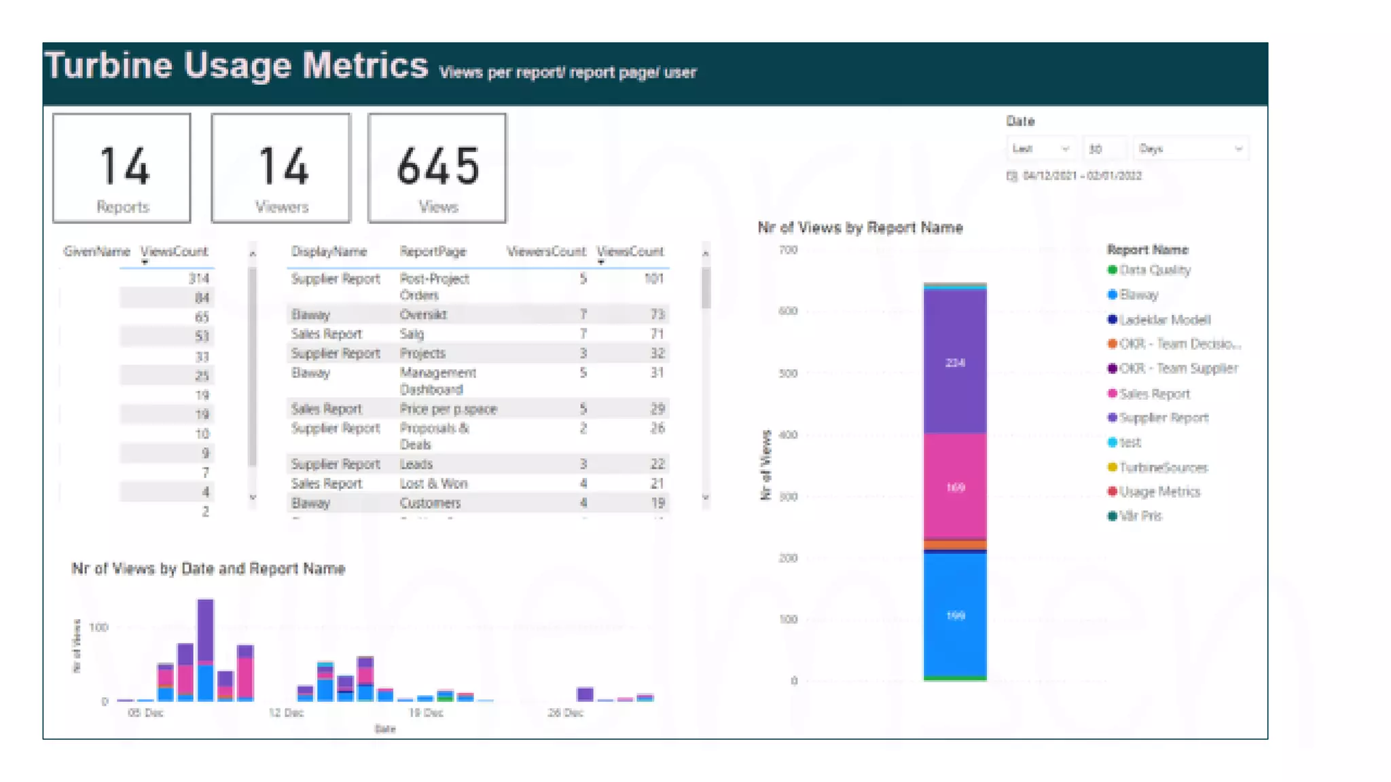Click scroll down arrow of the report pages table
The height and width of the screenshot is (782, 1391).
[706, 498]
